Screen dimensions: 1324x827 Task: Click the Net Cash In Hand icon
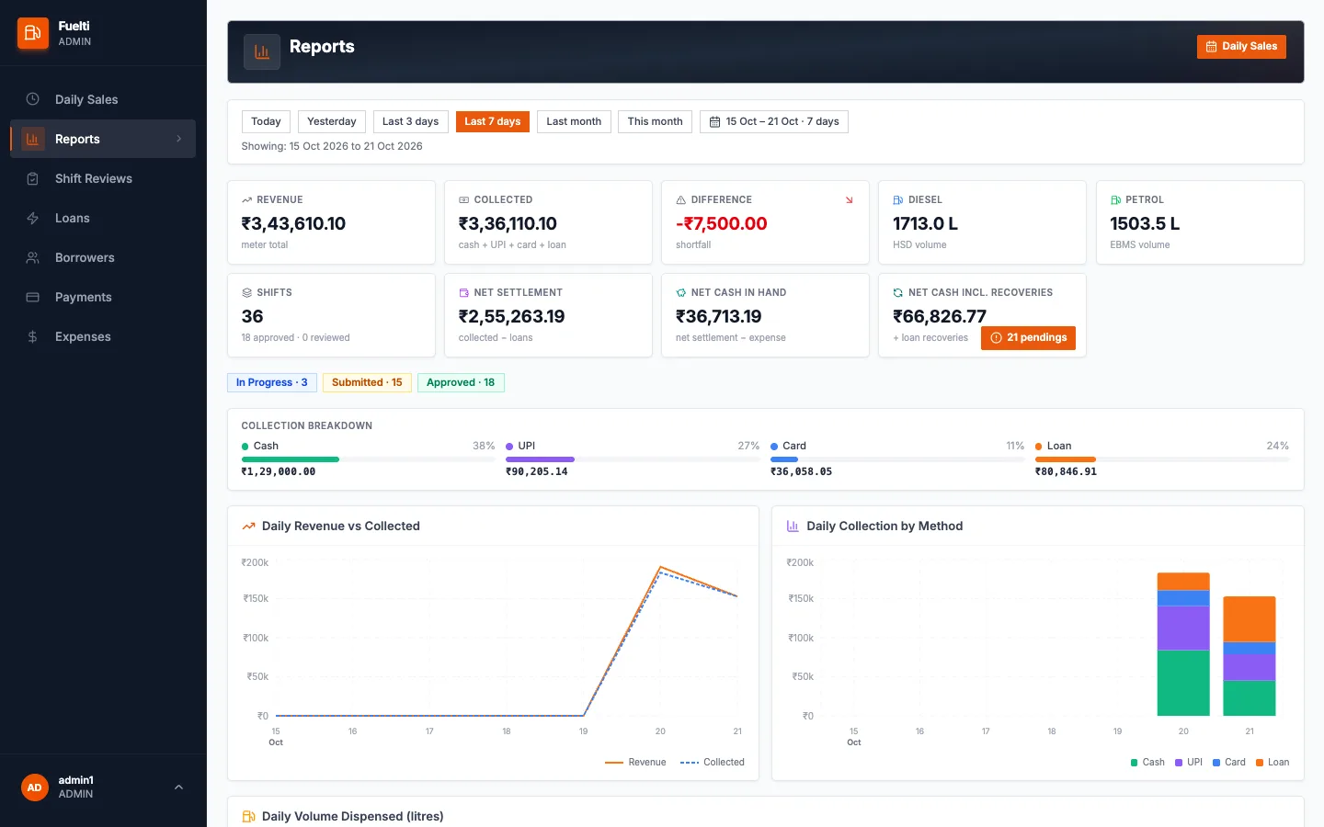pos(681,292)
